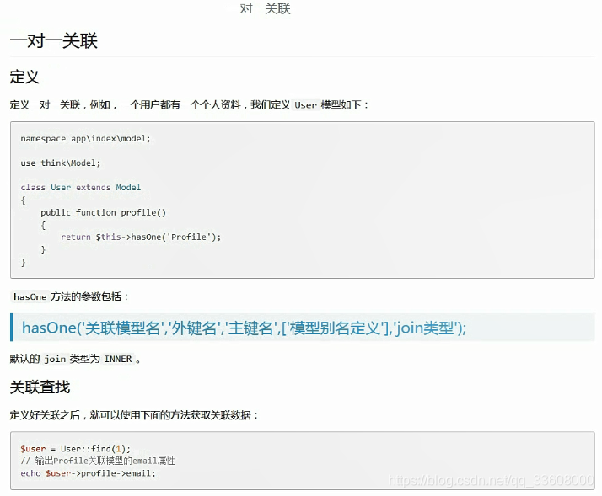Select the '关联查找' section heading
The width and height of the screenshot is (602, 496).
tap(40, 387)
